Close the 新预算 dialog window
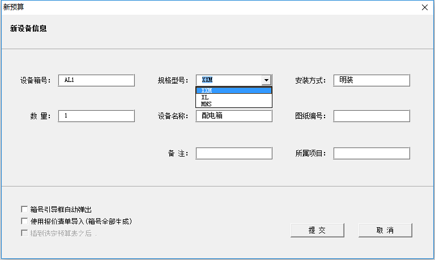435x260 pixels. click(x=424, y=7)
